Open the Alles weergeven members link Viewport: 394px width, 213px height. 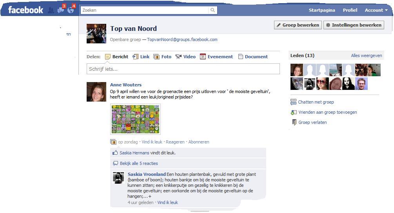point(366,55)
